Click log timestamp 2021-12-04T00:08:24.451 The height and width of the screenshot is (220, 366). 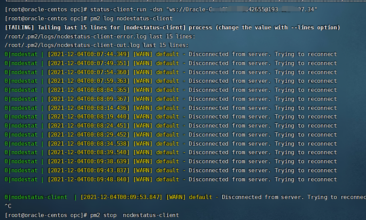click(x=88, y=126)
